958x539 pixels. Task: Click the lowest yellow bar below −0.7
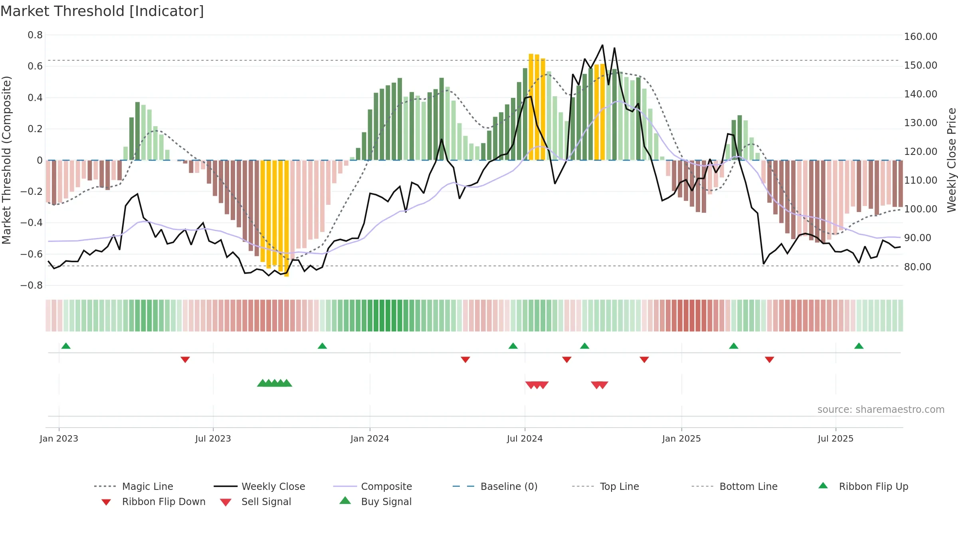coord(286,218)
